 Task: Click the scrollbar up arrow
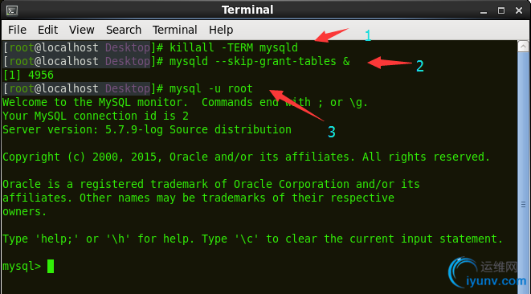point(523,46)
